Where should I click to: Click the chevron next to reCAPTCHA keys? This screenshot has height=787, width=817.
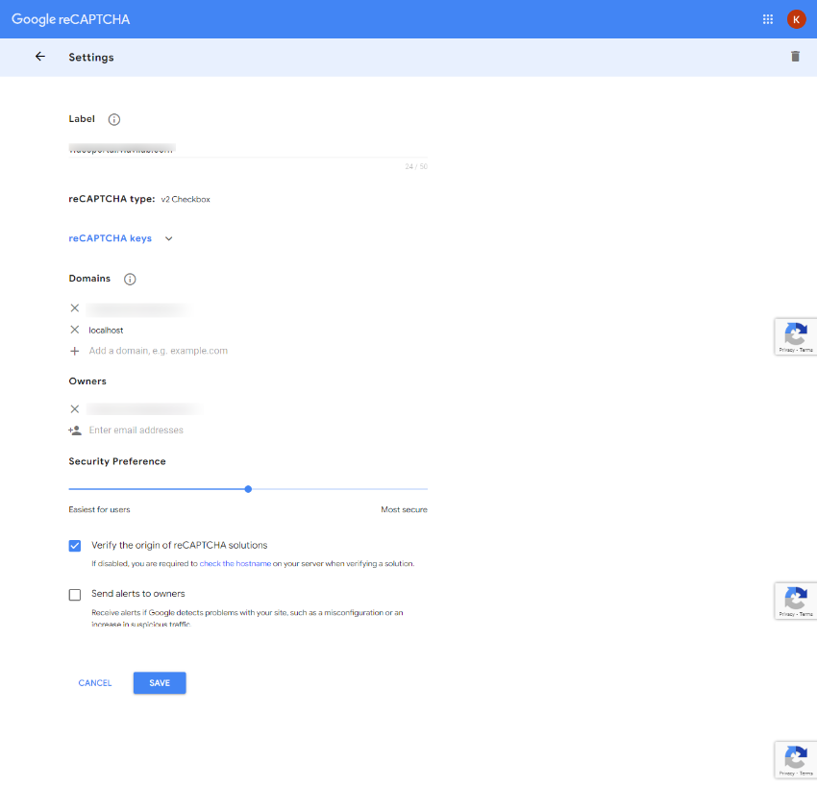(169, 238)
